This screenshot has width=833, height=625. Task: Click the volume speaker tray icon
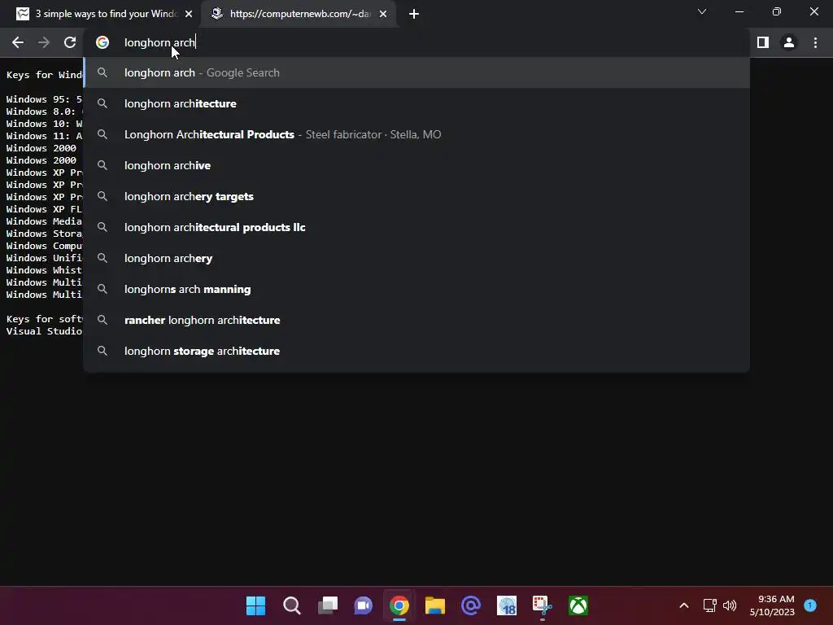[730, 605]
